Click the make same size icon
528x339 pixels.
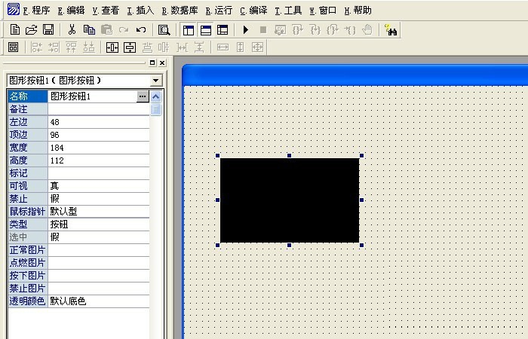(258, 47)
